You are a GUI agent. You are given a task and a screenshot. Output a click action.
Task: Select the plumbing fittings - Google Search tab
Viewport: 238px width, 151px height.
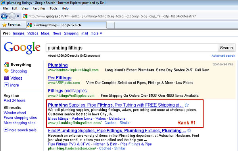[x=66, y=25]
